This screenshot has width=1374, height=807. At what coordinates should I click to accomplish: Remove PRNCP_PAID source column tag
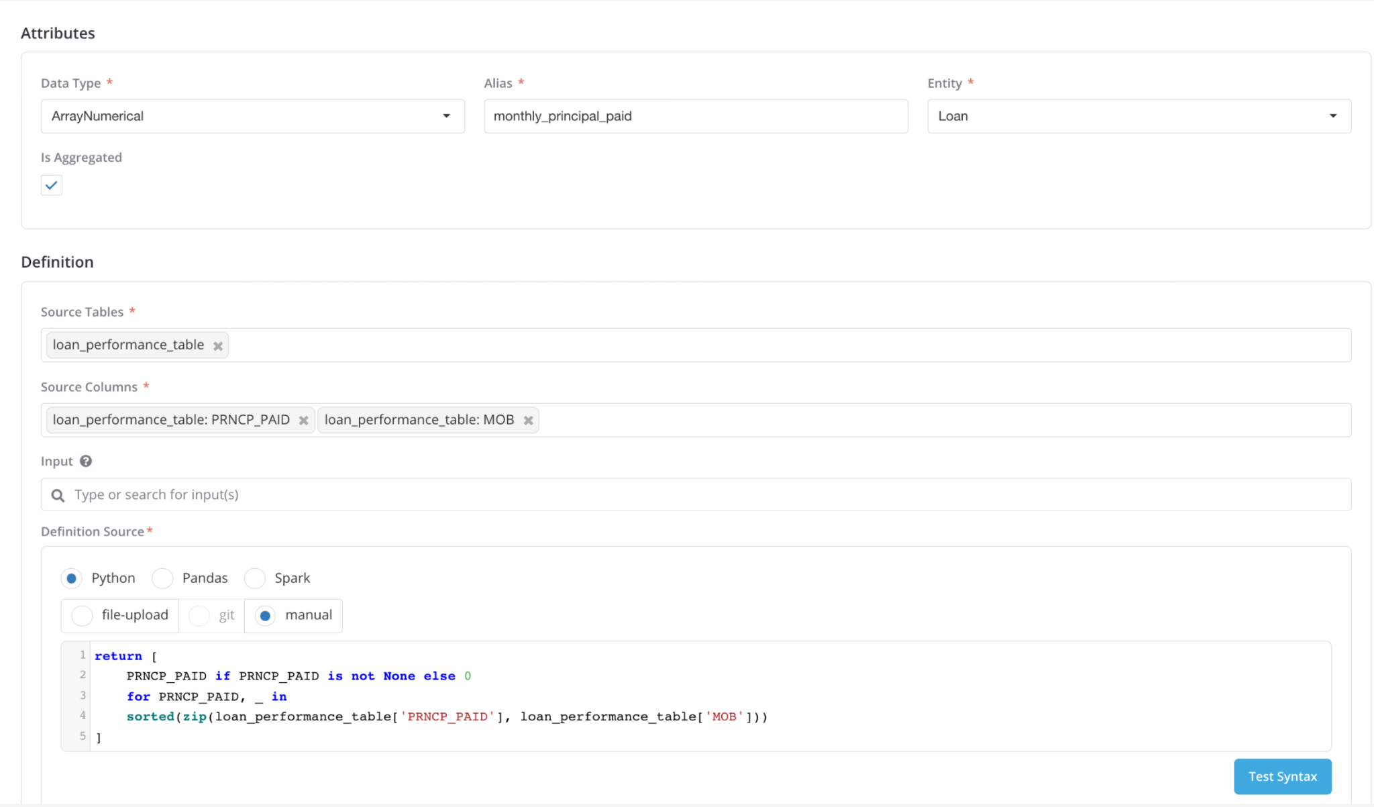coord(303,421)
